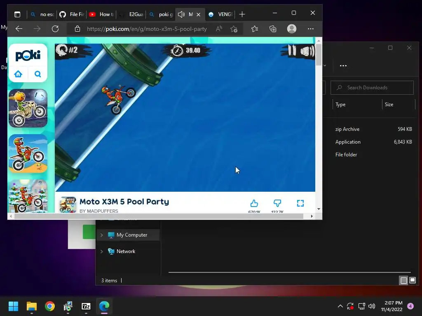The image size is (422, 316).
Task: Pause the Moto X3M game
Action: [x=291, y=50]
